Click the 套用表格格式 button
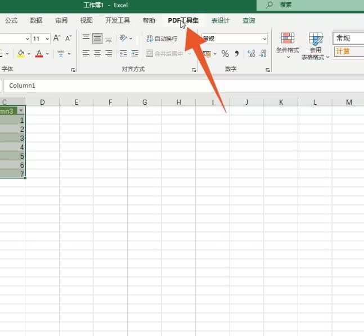The height and width of the screenshot is (336, 364). (x=316, y=46)
